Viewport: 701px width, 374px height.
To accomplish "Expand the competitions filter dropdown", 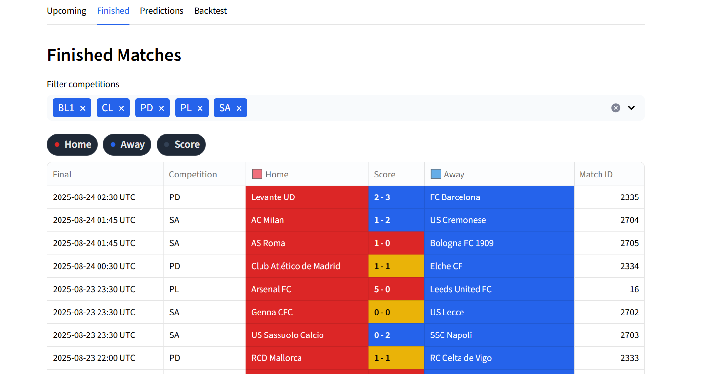I will [x=631, y=108].
